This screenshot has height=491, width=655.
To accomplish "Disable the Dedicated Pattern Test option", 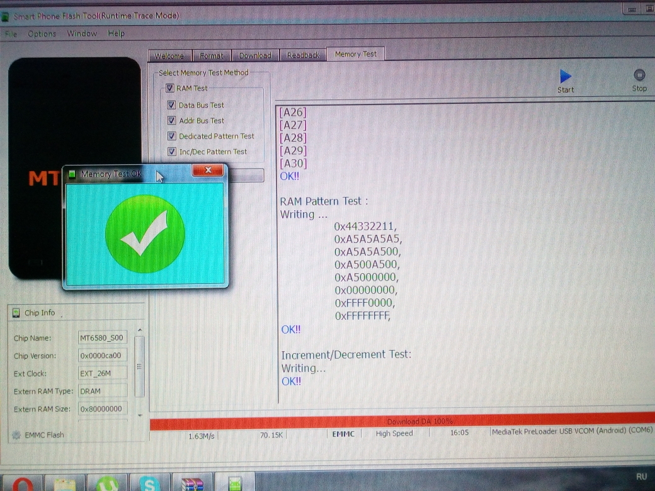I will pos(171,136).
